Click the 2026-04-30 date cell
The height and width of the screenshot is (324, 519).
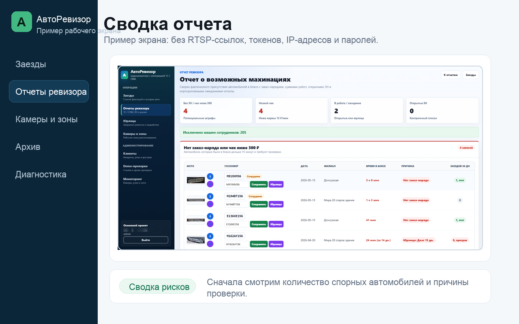[x=307, y=240]
